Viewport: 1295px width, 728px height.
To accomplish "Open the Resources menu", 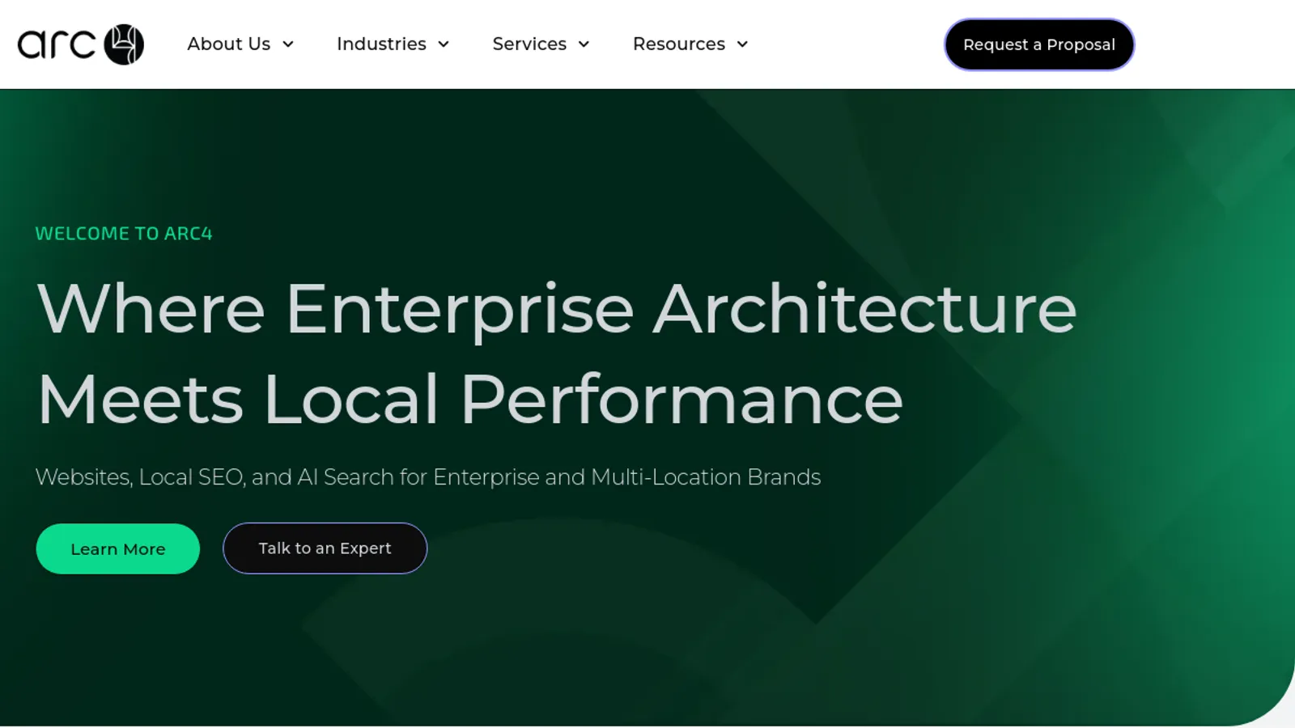I will (x=679, y=44).
